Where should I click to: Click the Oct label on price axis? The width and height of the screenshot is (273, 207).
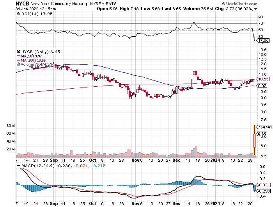click(x=92, y=160)
